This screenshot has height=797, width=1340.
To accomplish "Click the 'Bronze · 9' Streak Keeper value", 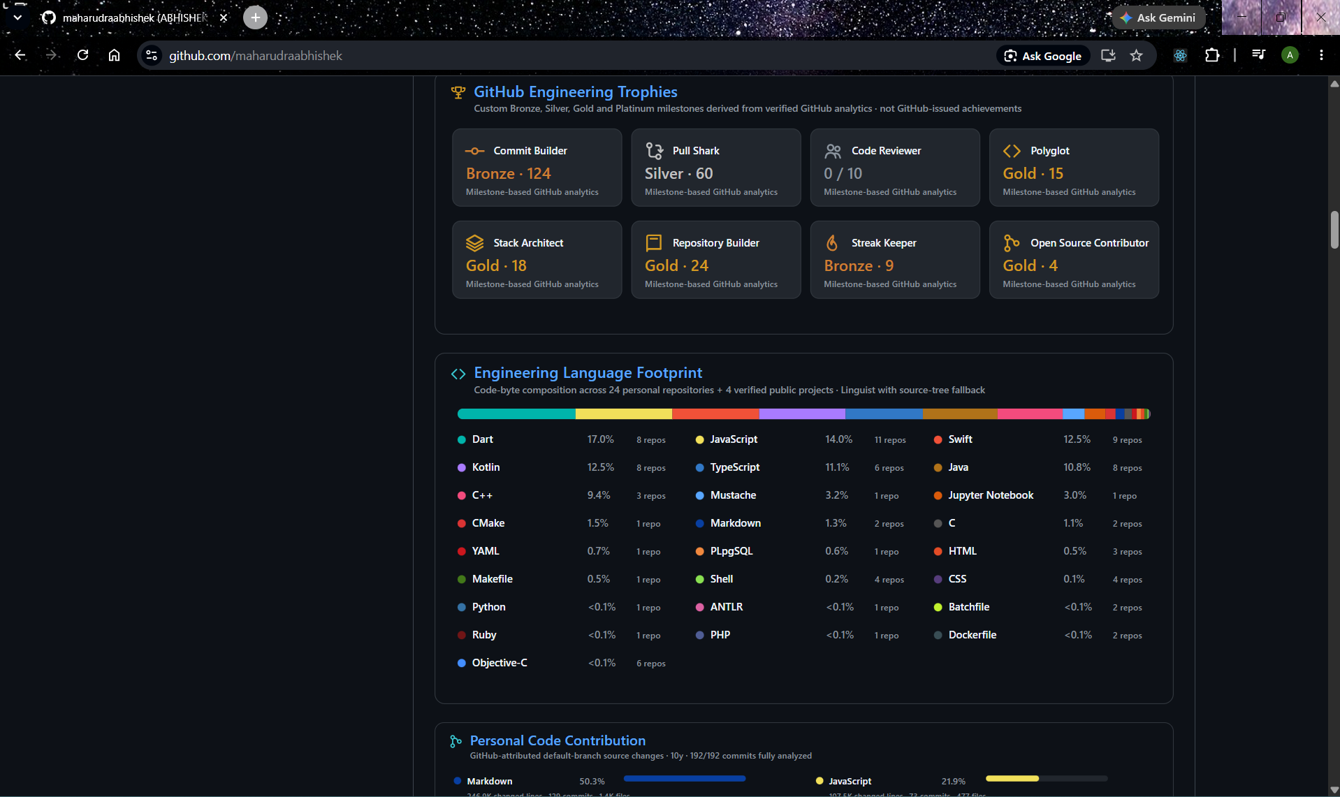I will (x=859, y=265).
